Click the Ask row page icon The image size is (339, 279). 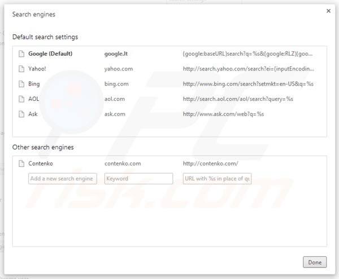point(21,114)
